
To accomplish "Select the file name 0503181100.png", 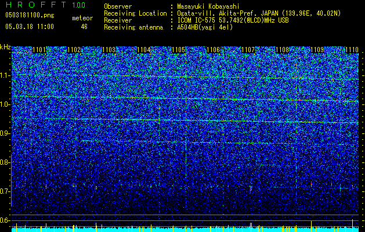I will (x=30, y=15).
